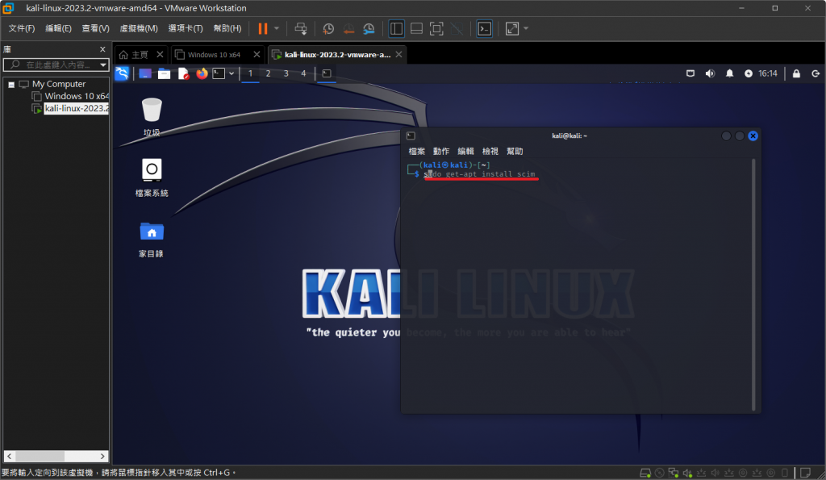Screen dimensions: 826x480
Task: Toggle the thumbnail bar view
Action: coord(416,28)
